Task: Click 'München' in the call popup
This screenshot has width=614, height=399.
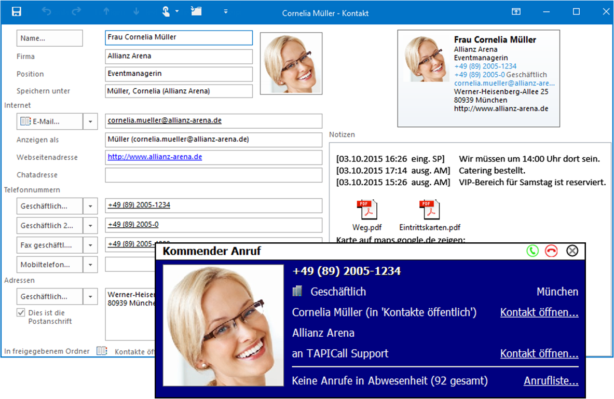Action: click(x=557, y=291)
